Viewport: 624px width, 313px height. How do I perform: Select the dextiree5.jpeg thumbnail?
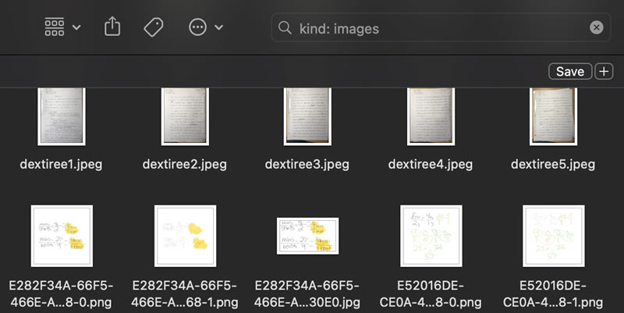tap(554, 116)
